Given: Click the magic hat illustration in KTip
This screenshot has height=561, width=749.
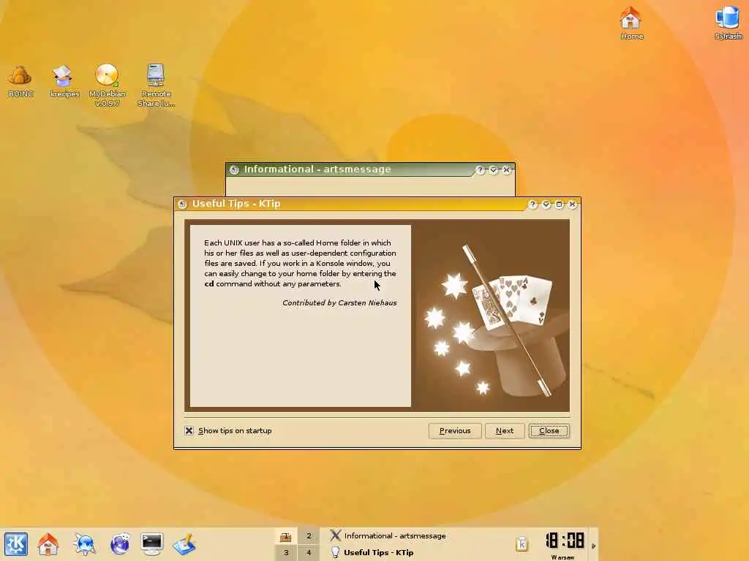Looking at the screenshot, I should point(492,316).
